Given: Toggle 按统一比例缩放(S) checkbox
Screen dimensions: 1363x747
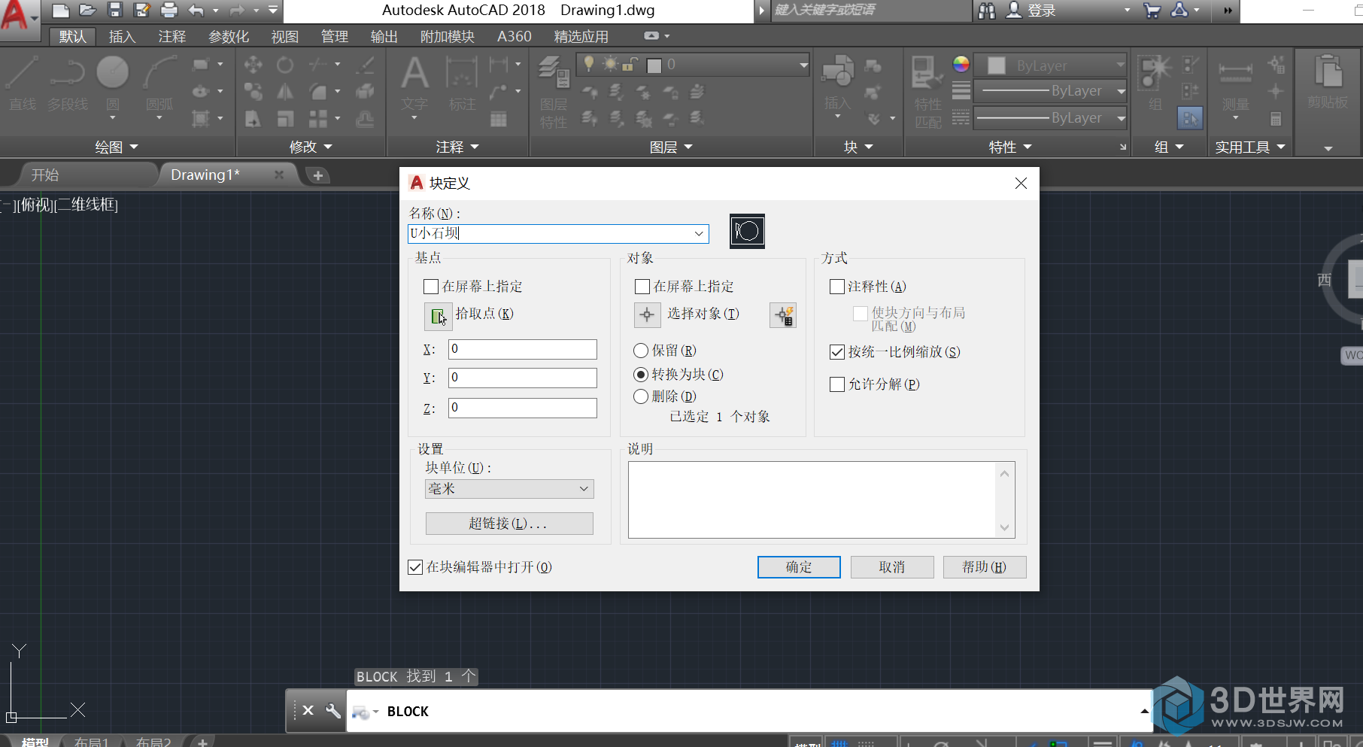Looking at the screenshot, I should [x=837, y=352].
